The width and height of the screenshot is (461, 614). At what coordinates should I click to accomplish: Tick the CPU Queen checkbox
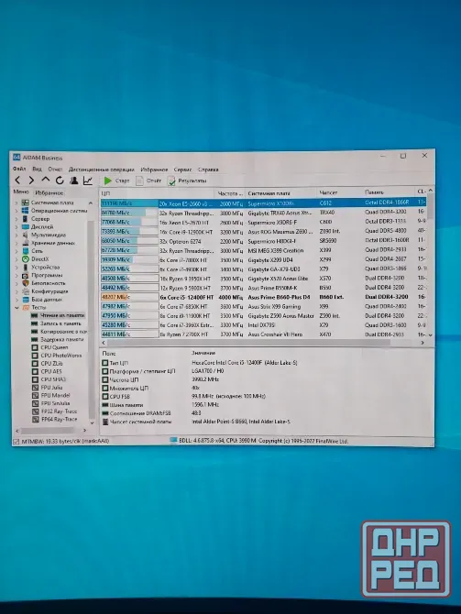[35, 347]
